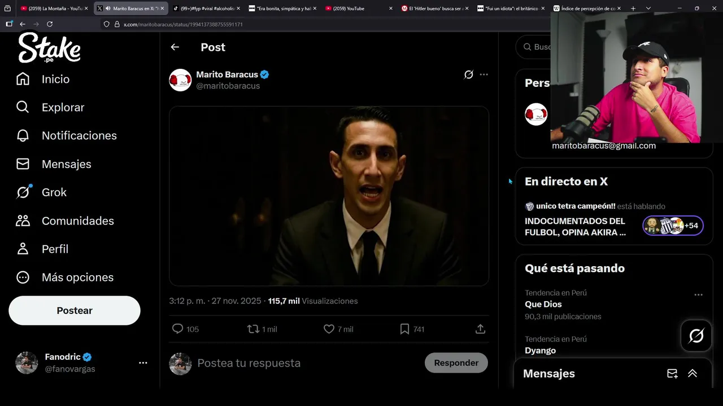Click the browser forward arrow
Screen dimensions: 723x406
point(36,24)
